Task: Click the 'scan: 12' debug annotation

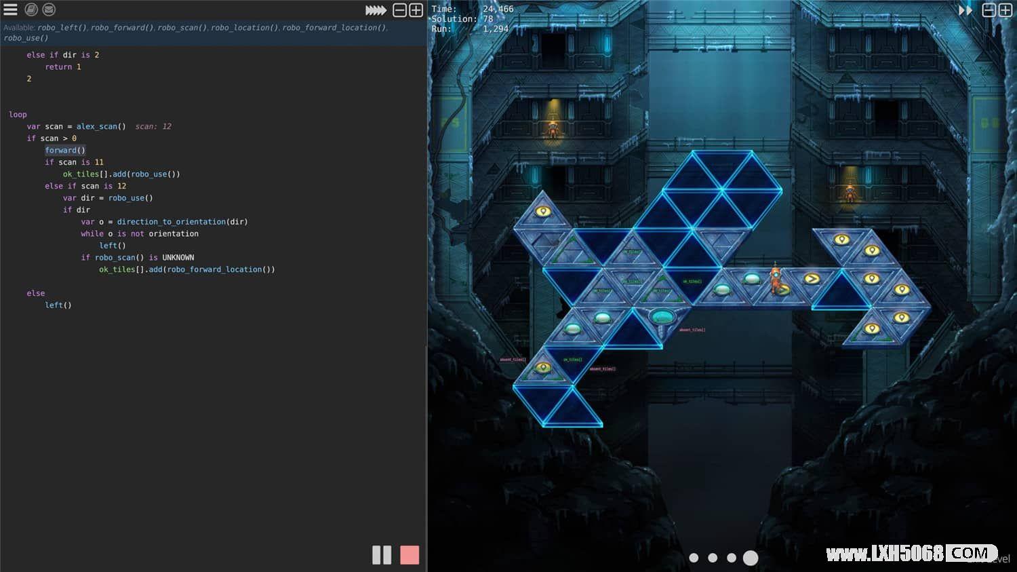Action: click(153, 126)
